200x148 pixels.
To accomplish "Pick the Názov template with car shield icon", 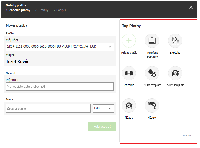I will tap(129, 105).
